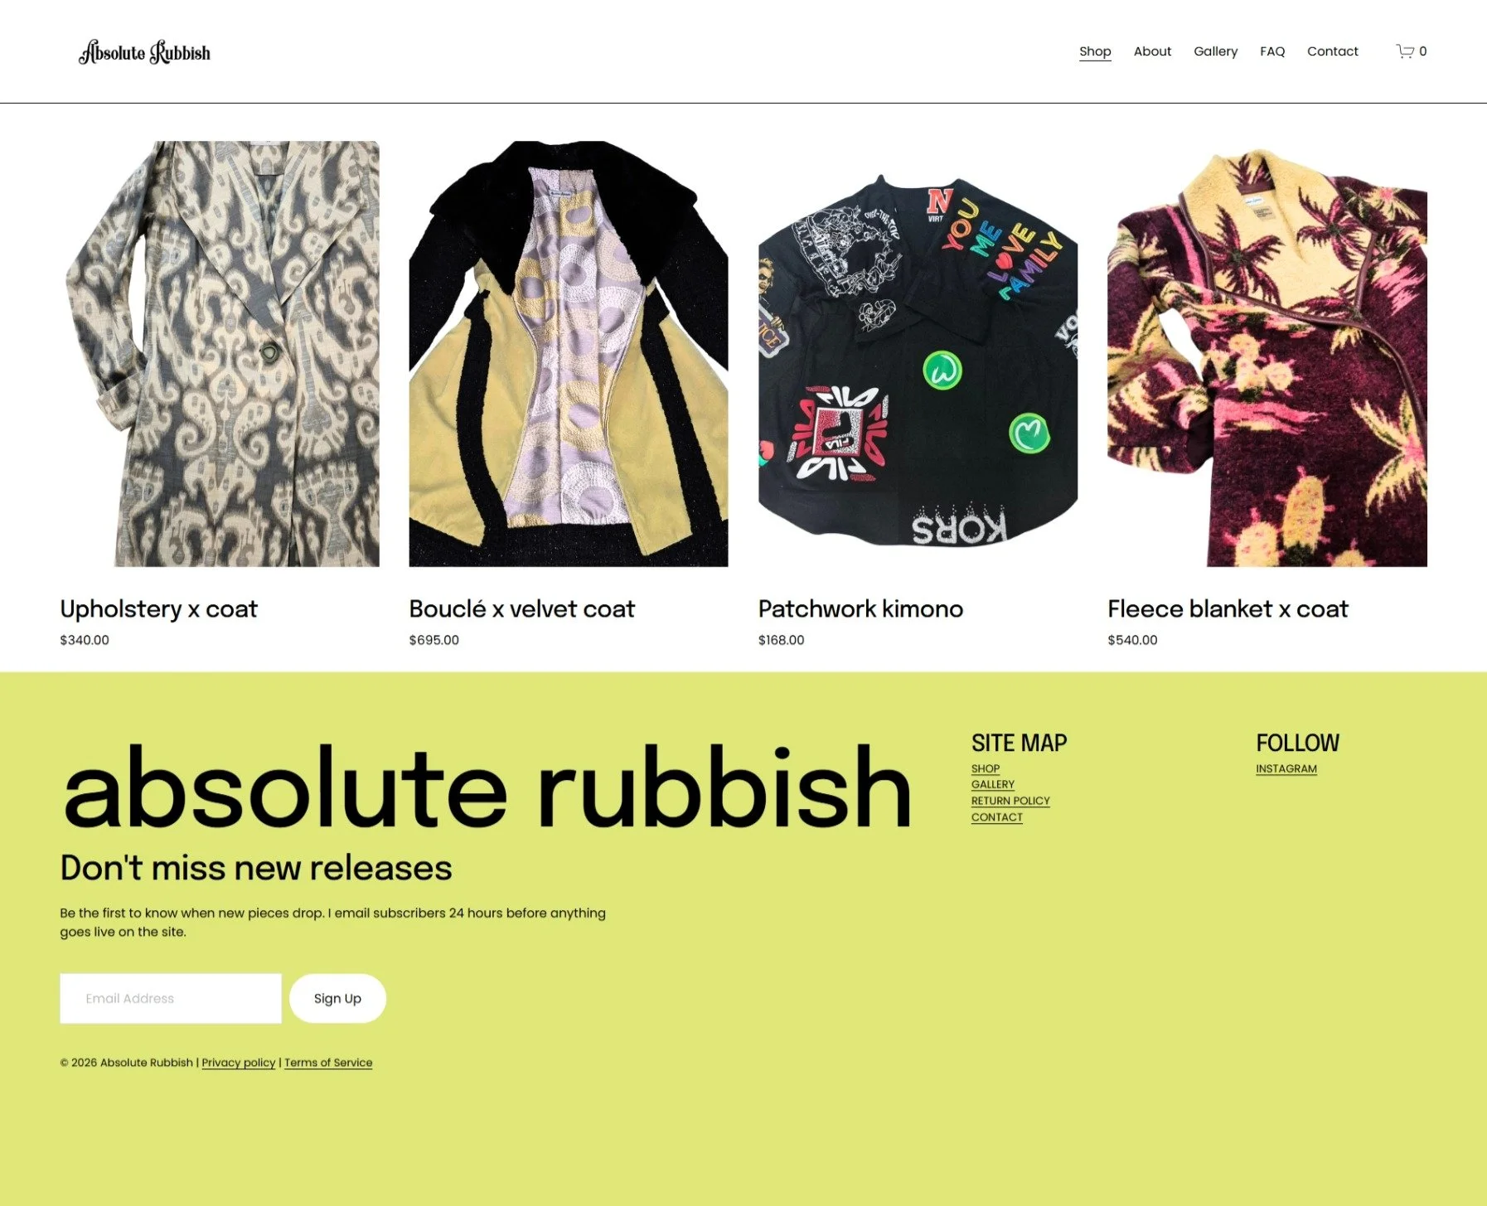Follow the INSTAGRAM link
The width and height of the screenshot is (1487, 1206).
pos(1286,768)
